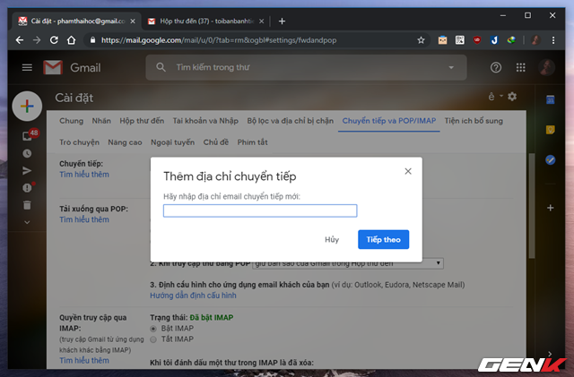Select the 'Bật IMAP' radio button
Screen dimensions: 574x377
[x=152, y=329]
